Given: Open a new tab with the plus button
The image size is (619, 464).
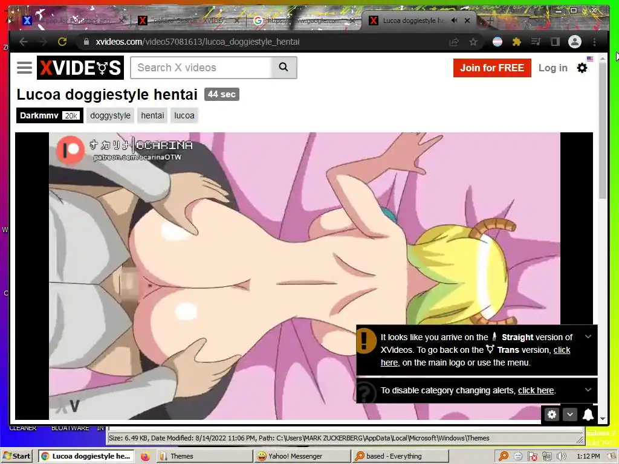Looking at the screenshot, I should click(490, 20).
